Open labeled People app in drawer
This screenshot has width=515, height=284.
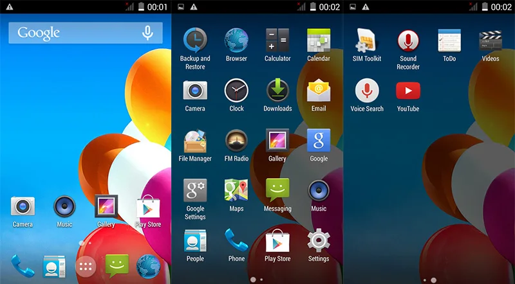(195, 241)
